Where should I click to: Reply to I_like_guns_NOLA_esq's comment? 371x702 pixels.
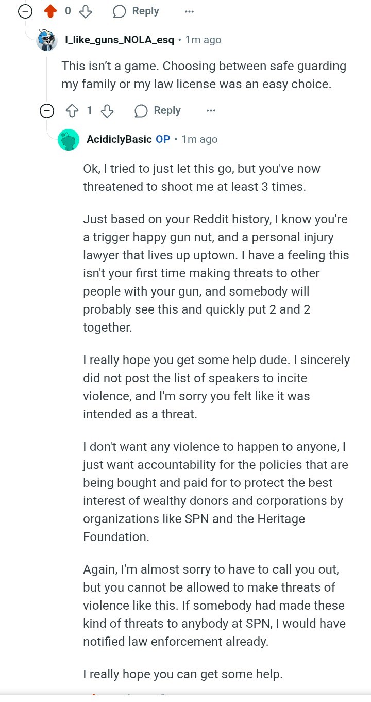pyautogui.click(x=158, y=110)
